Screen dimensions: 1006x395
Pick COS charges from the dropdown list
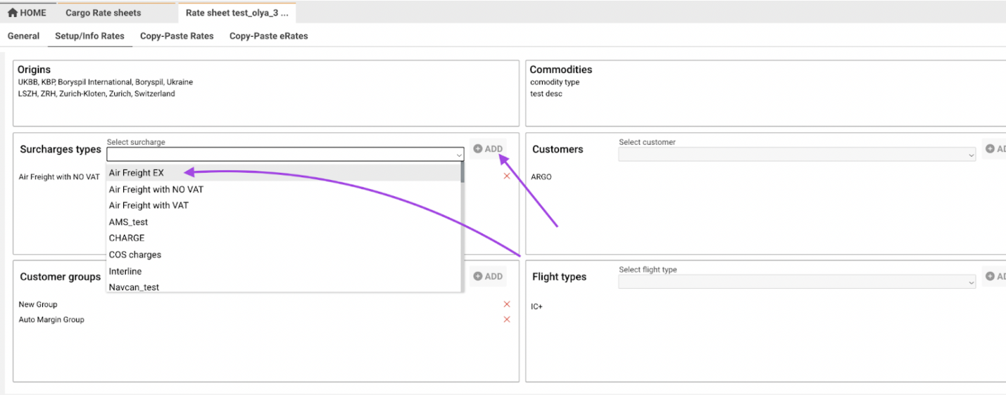[x=134, y=254]
